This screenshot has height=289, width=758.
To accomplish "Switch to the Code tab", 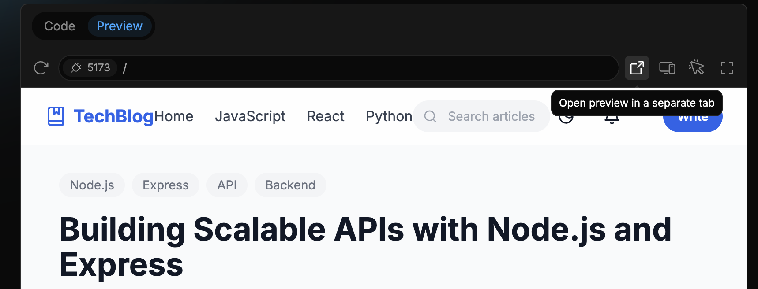I will click(60, 26).
